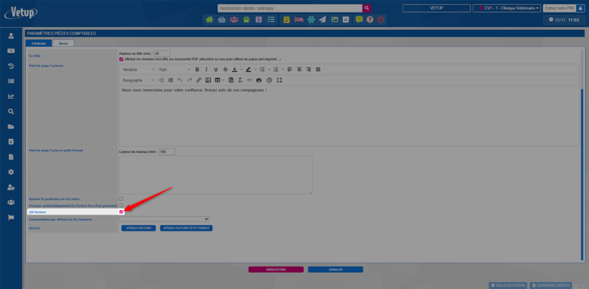This screenshot has height=289, width=589.
Task: Toggle bold formatting in the footer editor
Action: pos(197,69)
